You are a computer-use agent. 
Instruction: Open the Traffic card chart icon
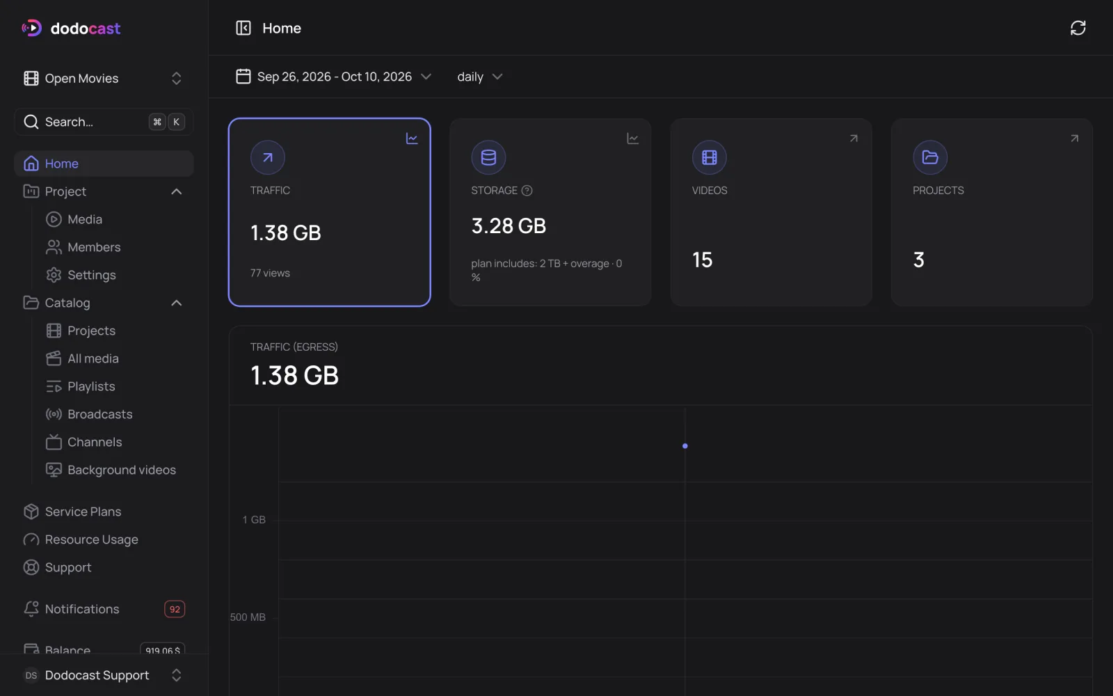pyautogui.click(x=412, y=139)
